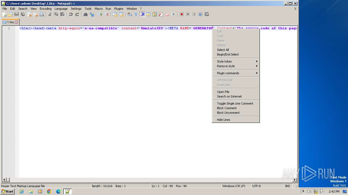Open the Document Map toolbar icon
348x195 pixels.
coord(155,14)
